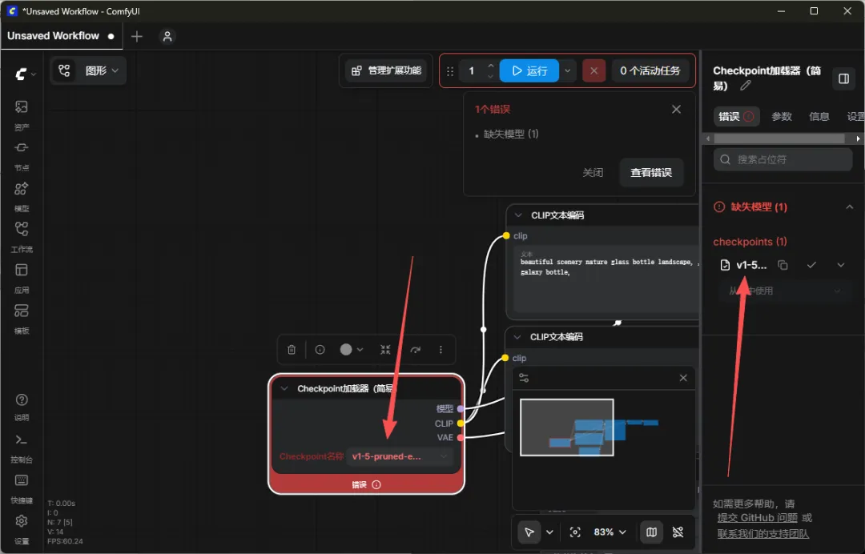Delete the selected node with the trash icon
Screen dimensions: 865x554
point(292,350)
